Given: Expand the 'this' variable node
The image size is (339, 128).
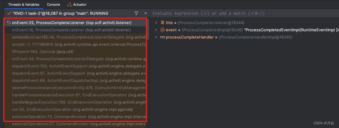Looking at the screenshot, I should tap(156, 23).
